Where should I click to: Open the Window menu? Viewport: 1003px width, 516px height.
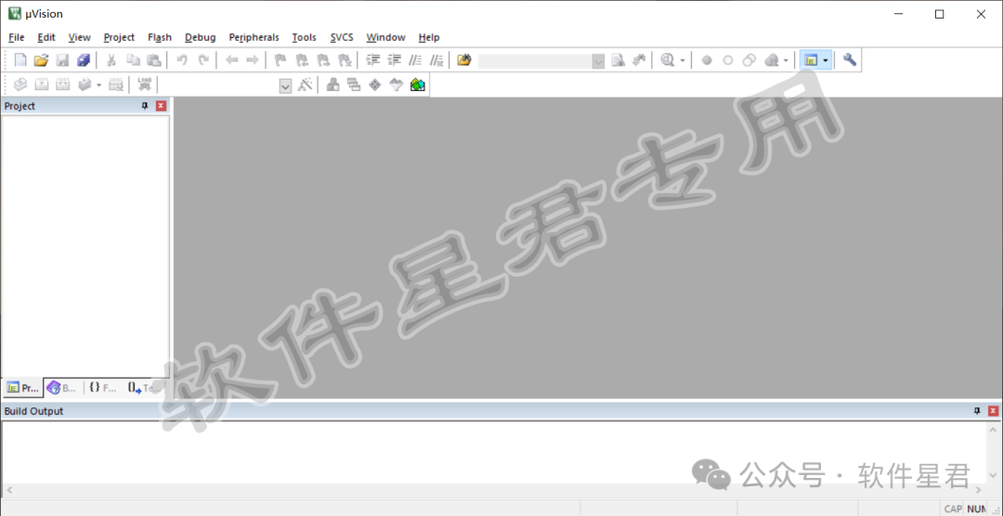(x=385, y=37)
